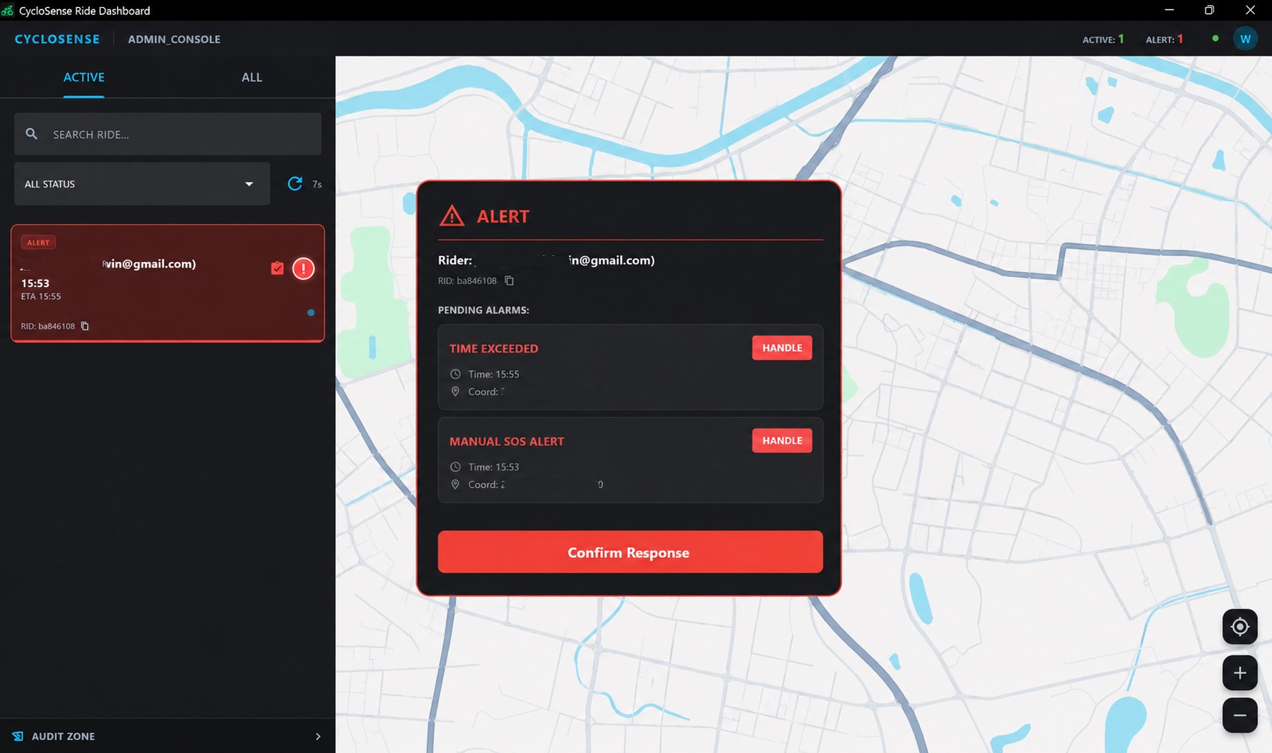Open the W user avatar
The width and height of the screenshot is (1272, 753).
[1245, 39]
